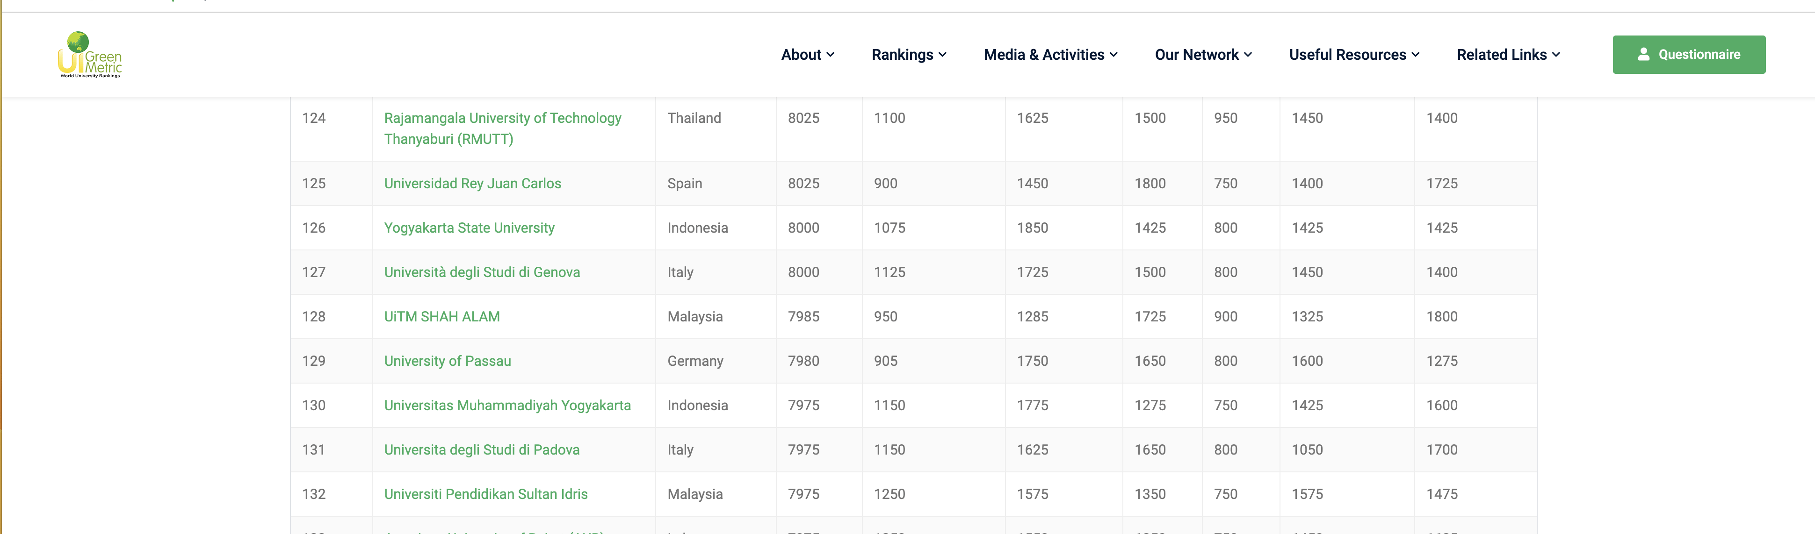
Task: Expand the Media & Activities menu
Action: click(x=1050, y=55)
